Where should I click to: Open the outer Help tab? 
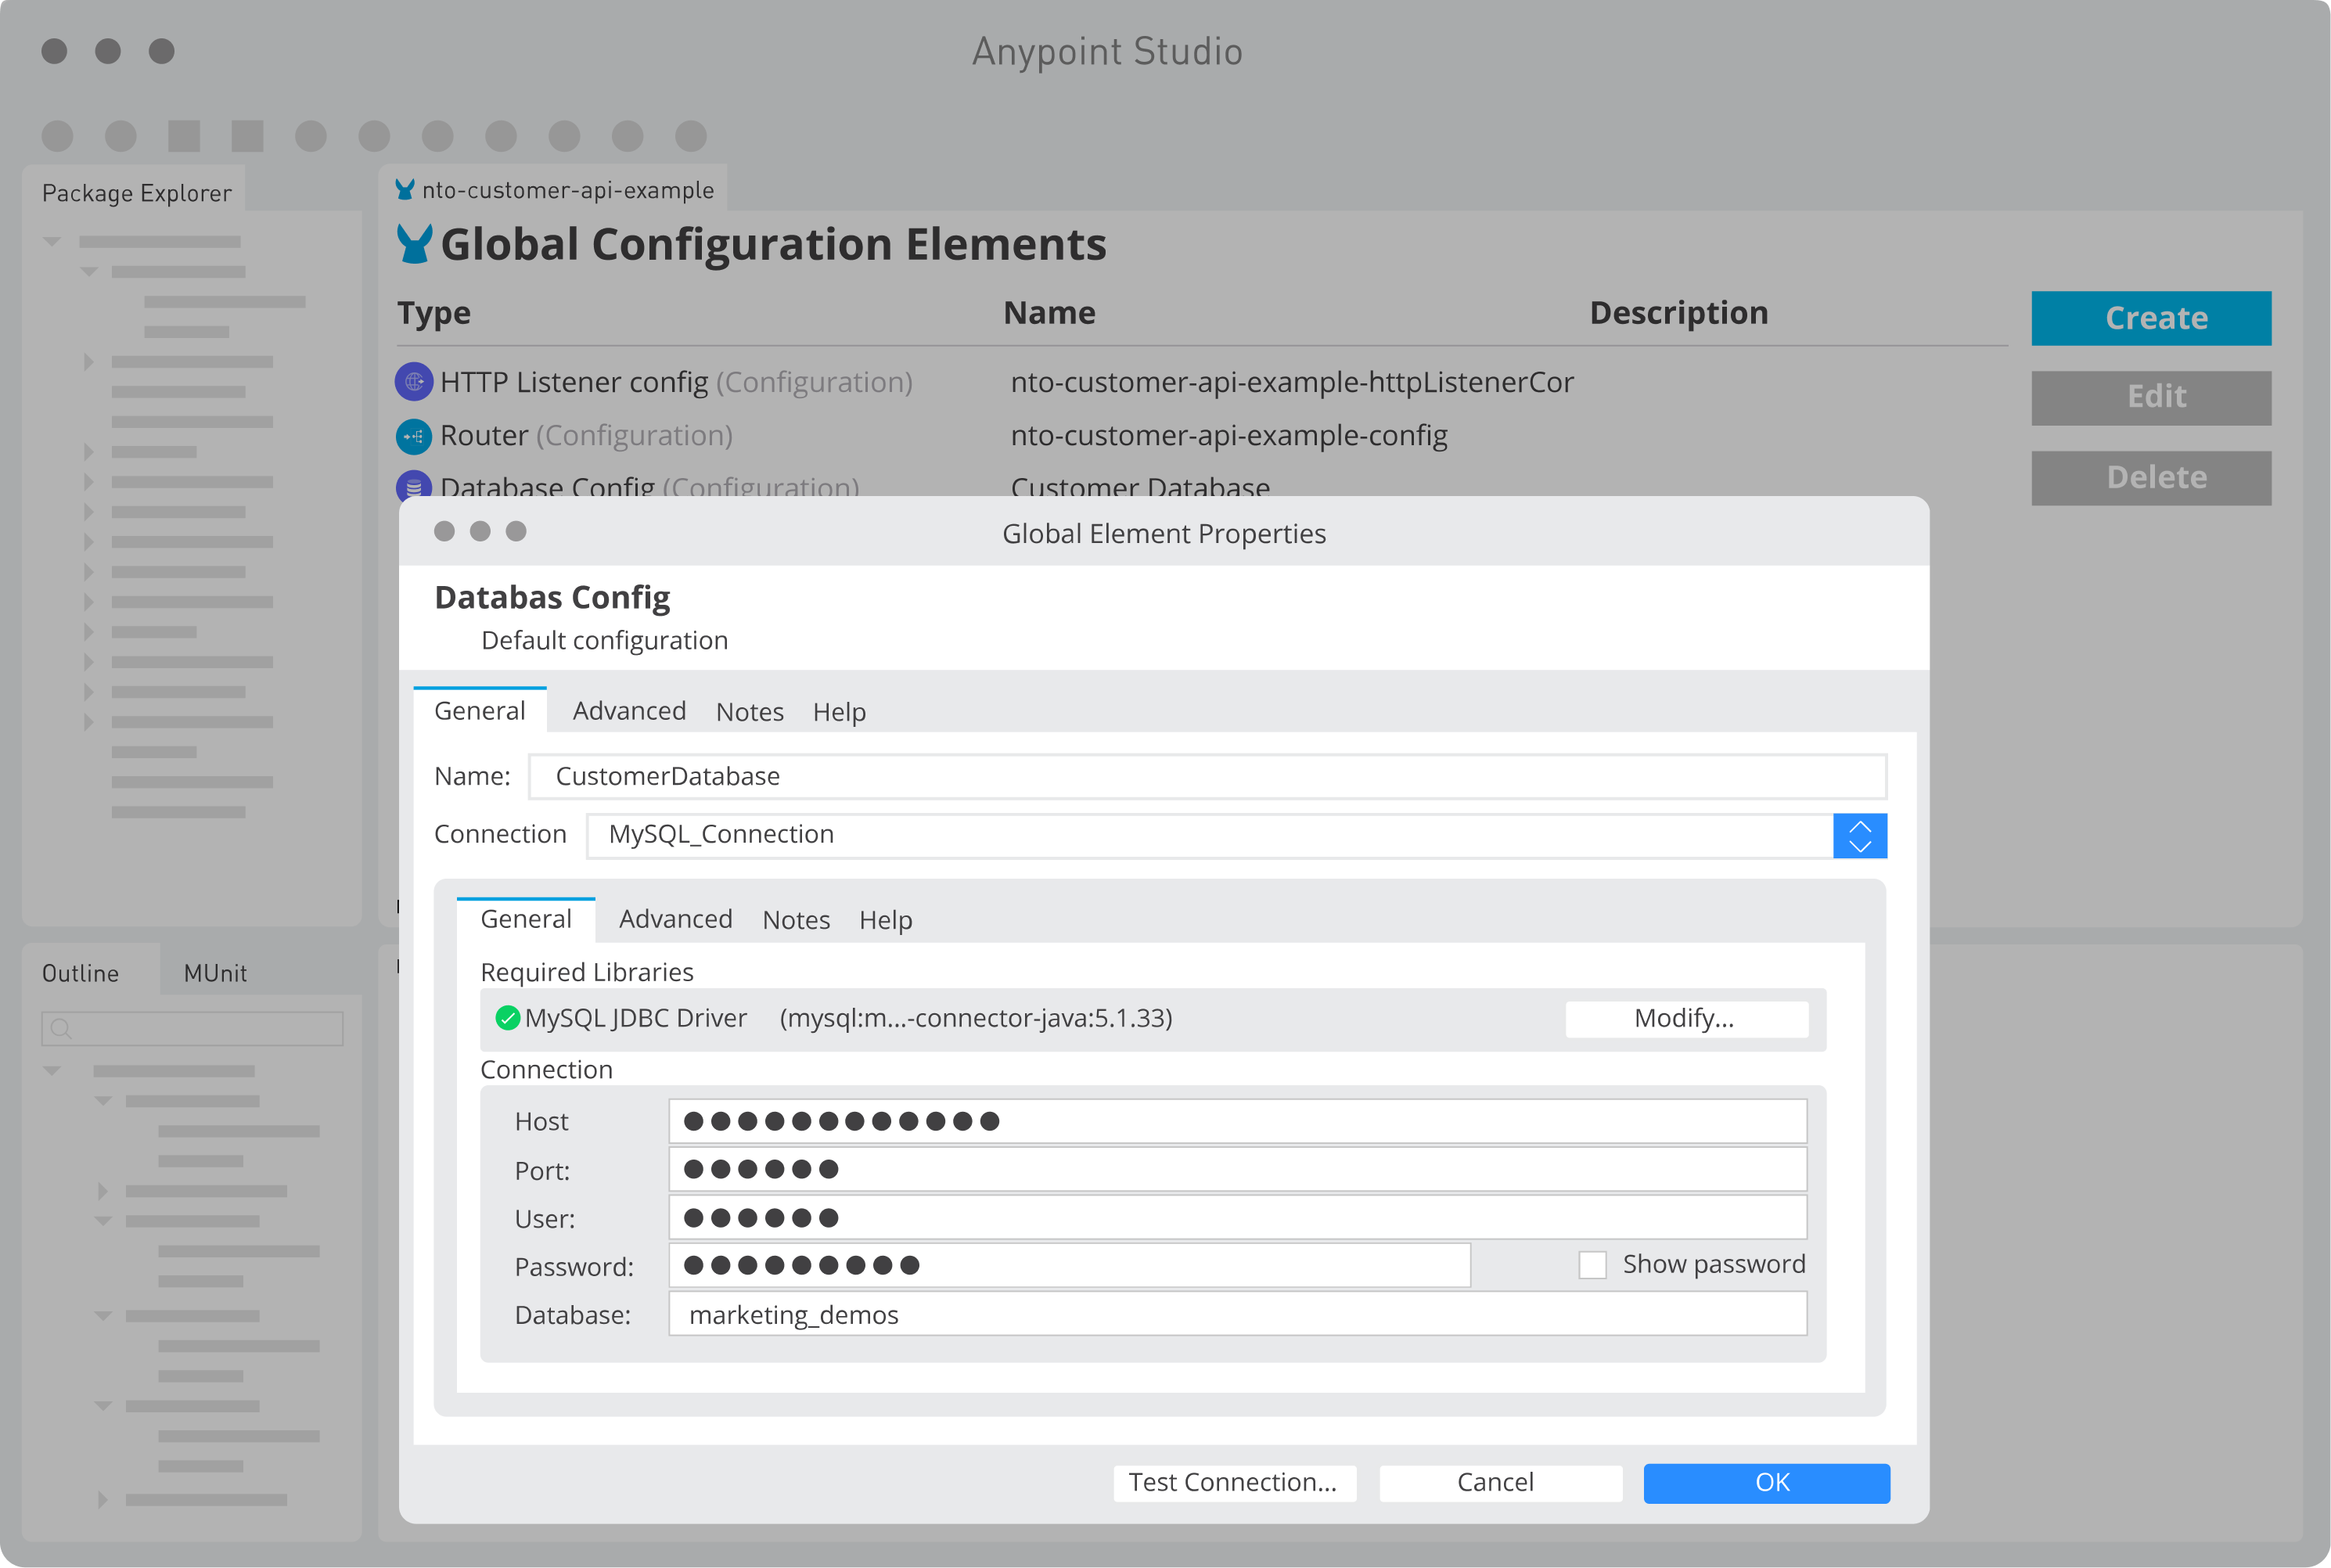click(839, 712)
